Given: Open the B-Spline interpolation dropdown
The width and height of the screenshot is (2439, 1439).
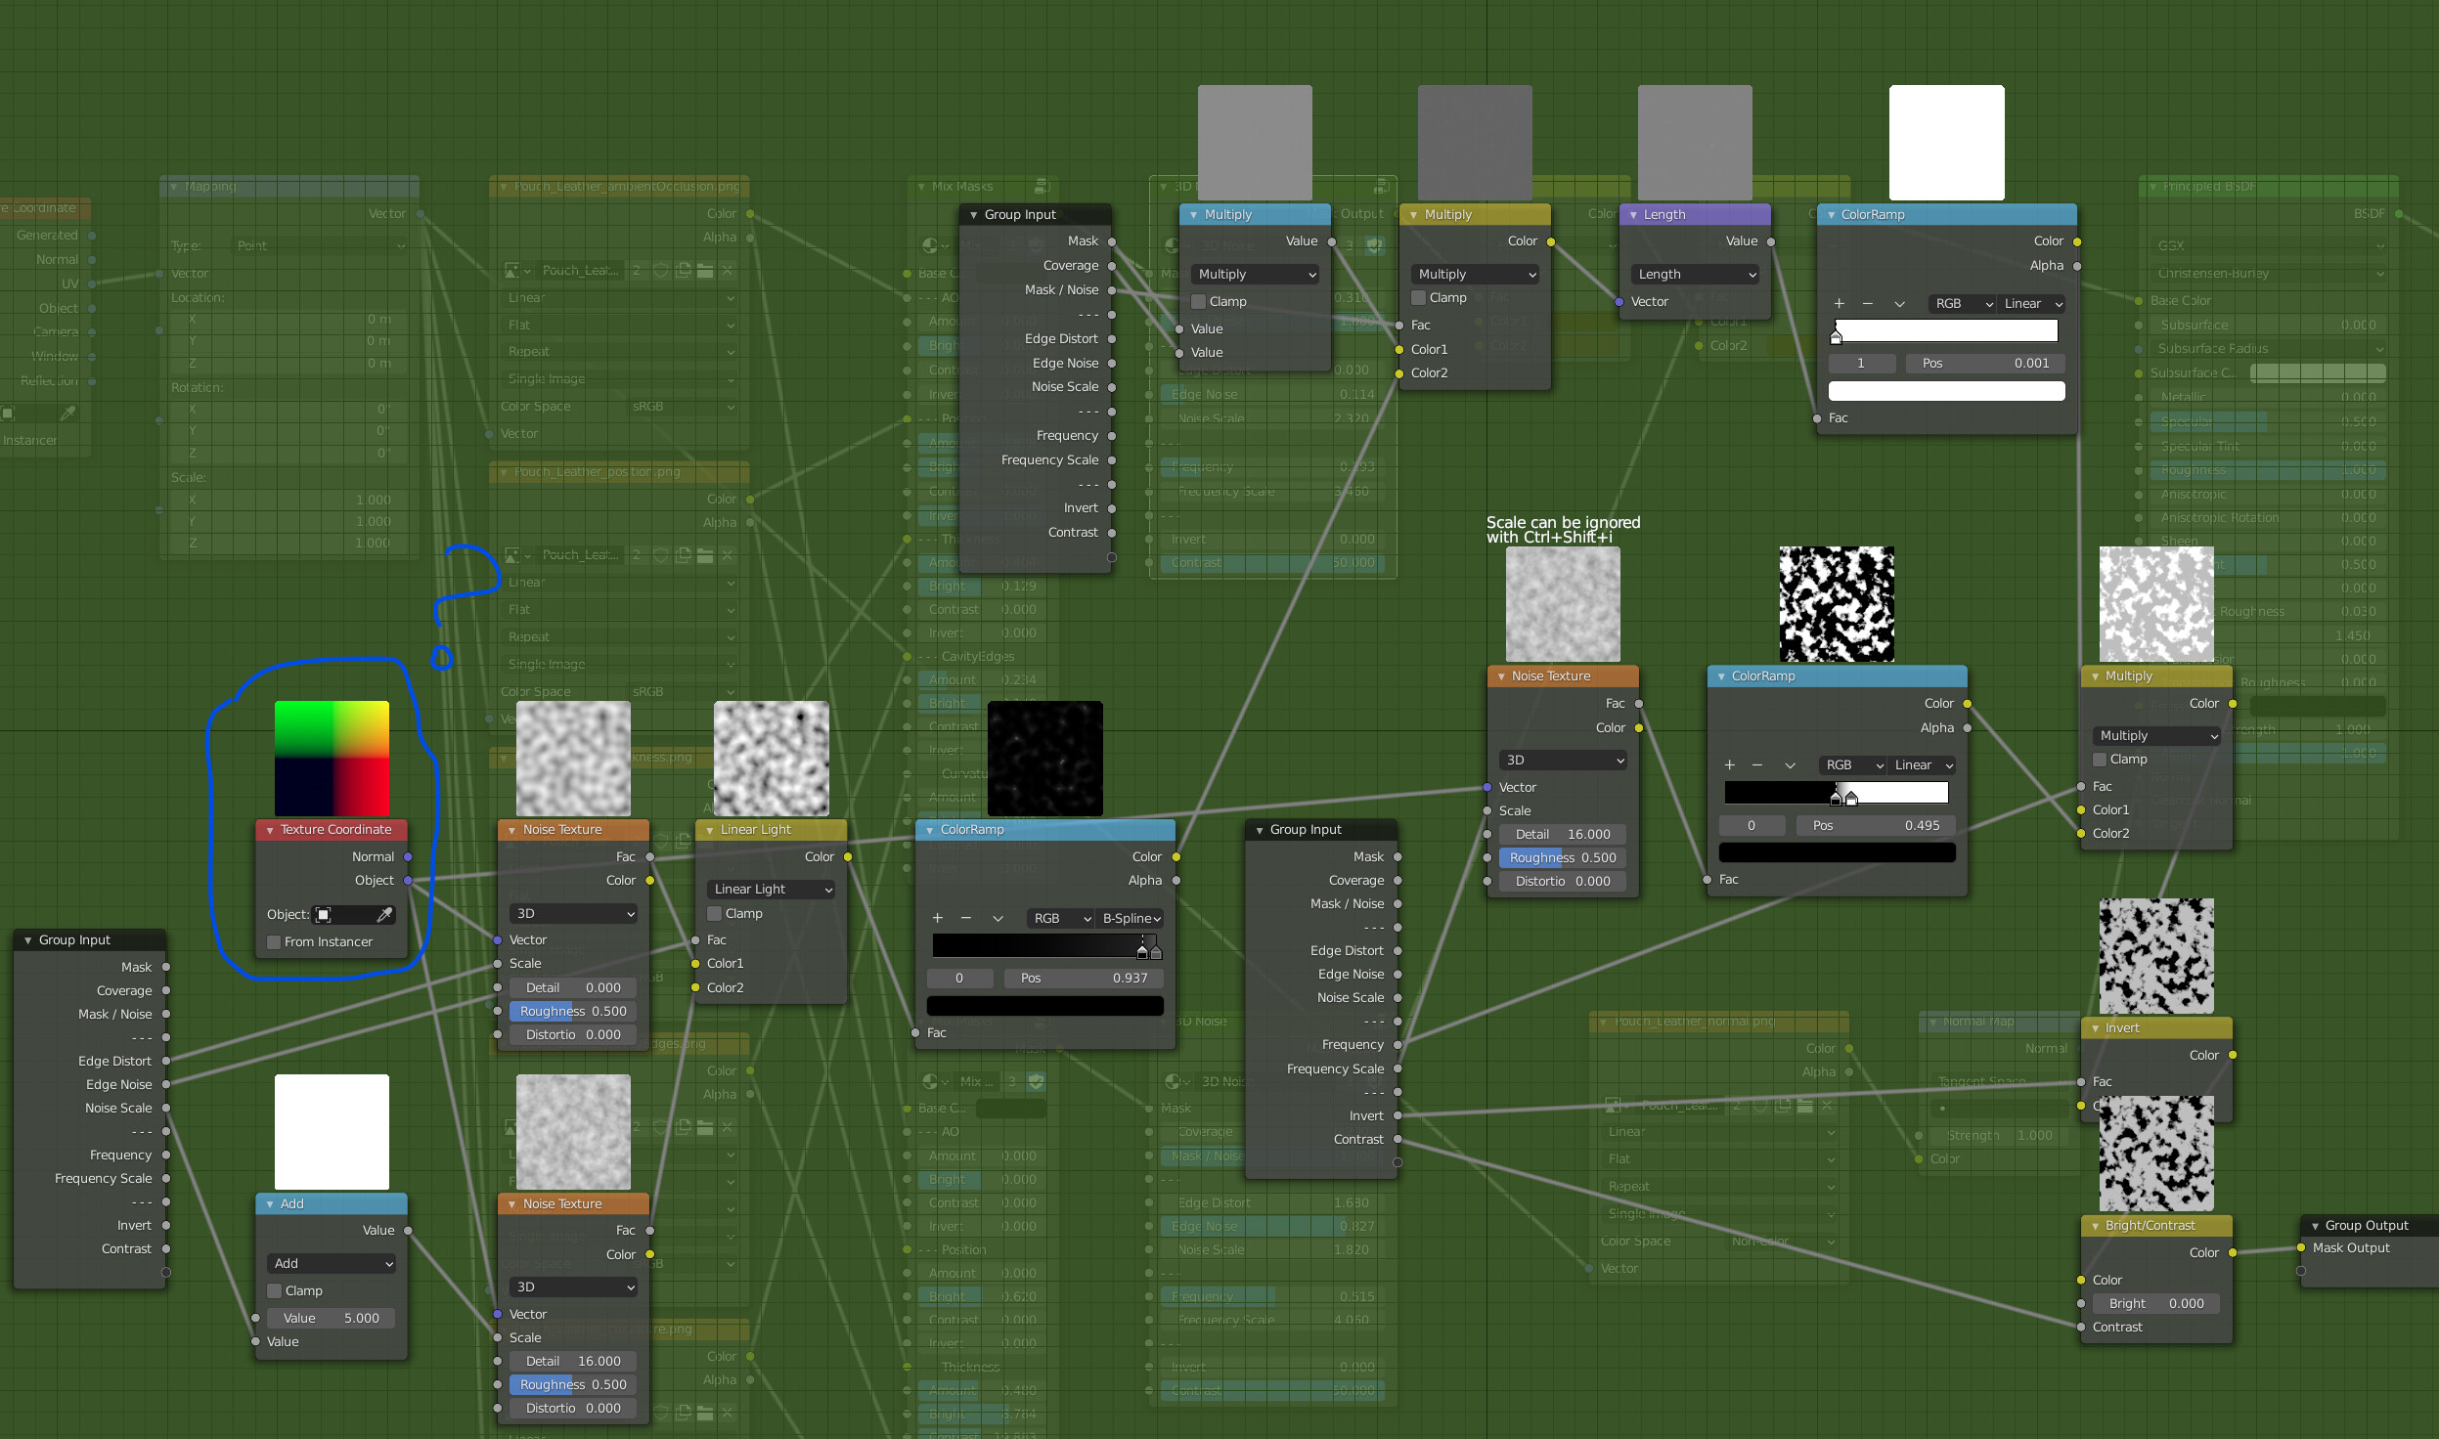Looking at the screenshot, I should pos(1131,919).
